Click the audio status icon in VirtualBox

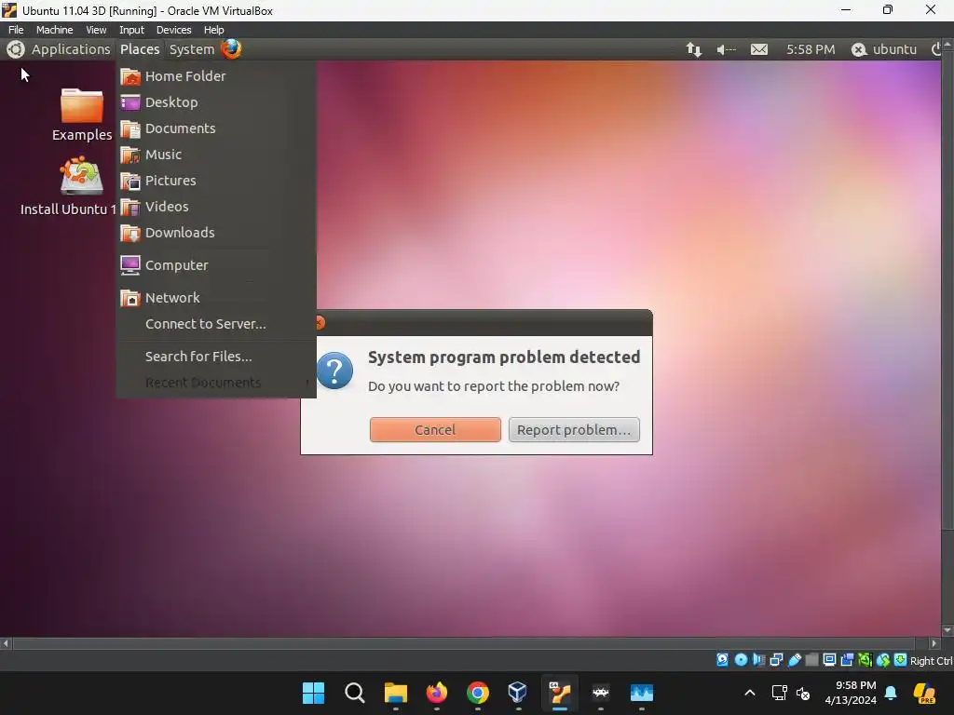click(758, 660)
